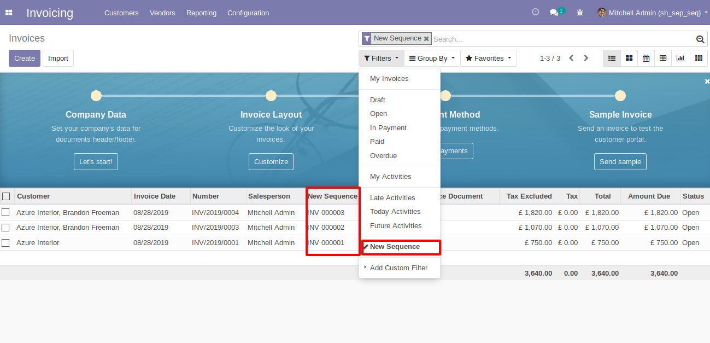Image resolution: width=710 pixels, height=343 pixels.
Task: Select Late Activities filter
Action: click(400, 198)
